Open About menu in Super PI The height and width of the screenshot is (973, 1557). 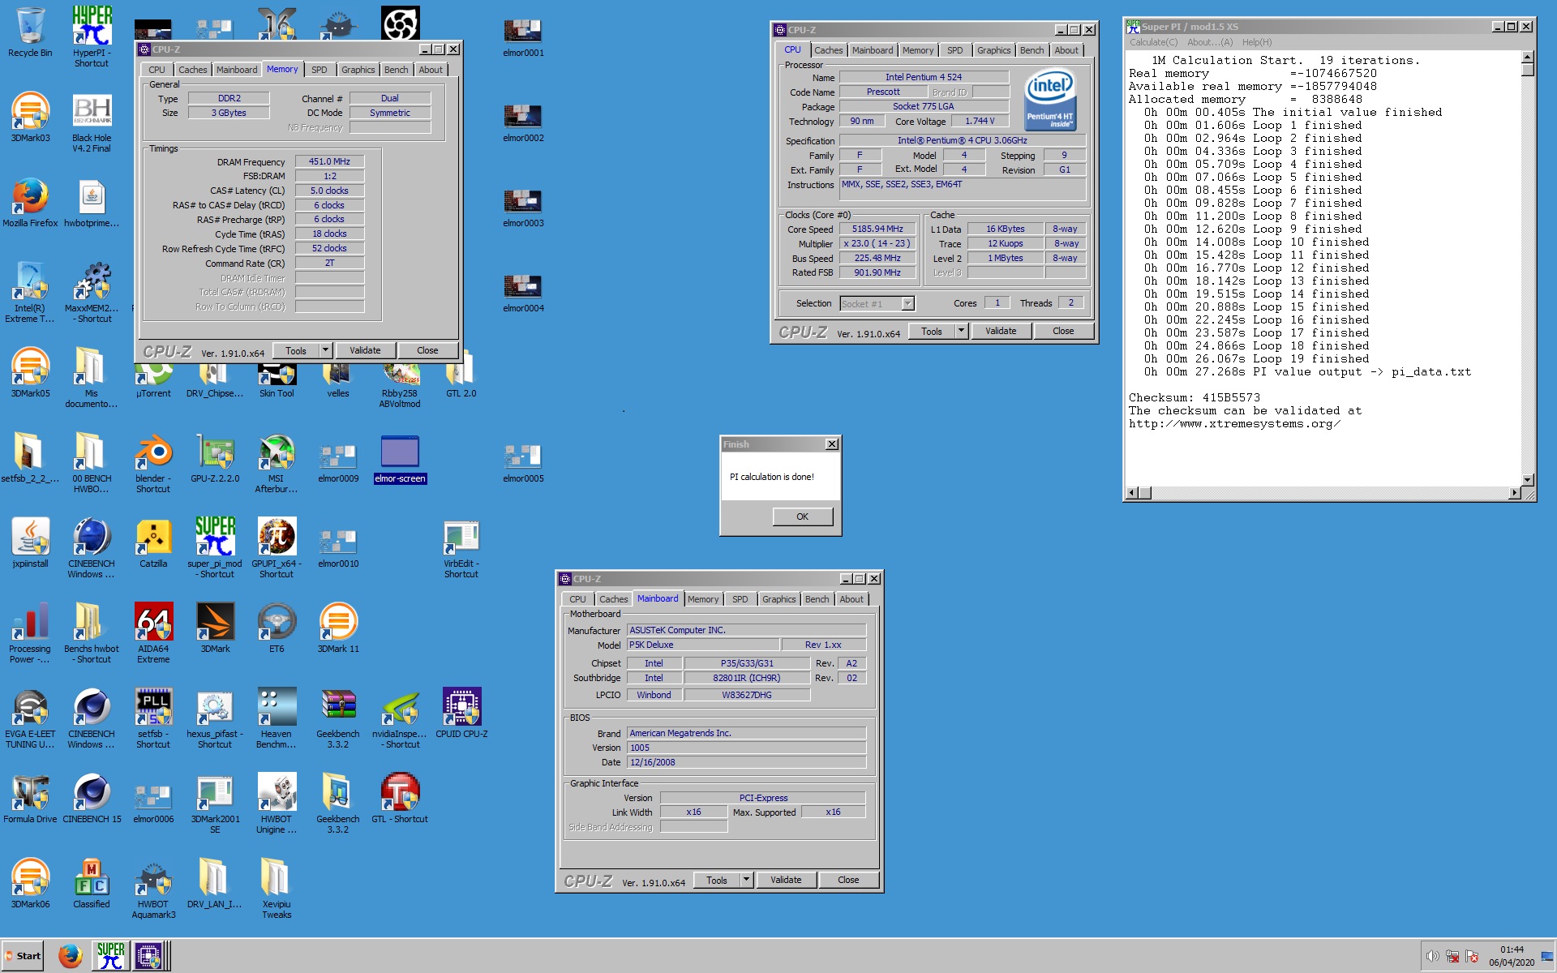click(1210, 42)
